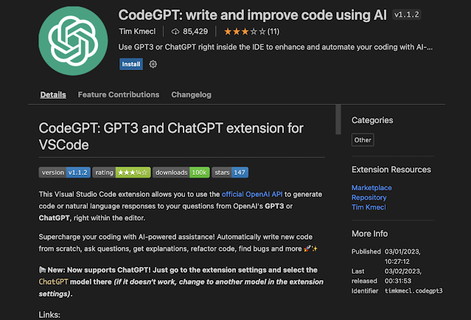Image resolution: width=471 pixels, height=320 pixels.
Task: Click the More Info heading
Action: 370,234
